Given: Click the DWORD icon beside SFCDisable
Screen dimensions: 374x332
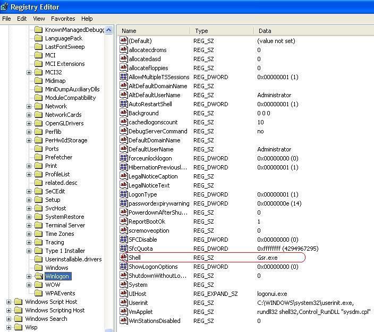Looking at the screenshot, I should [124, 239].
